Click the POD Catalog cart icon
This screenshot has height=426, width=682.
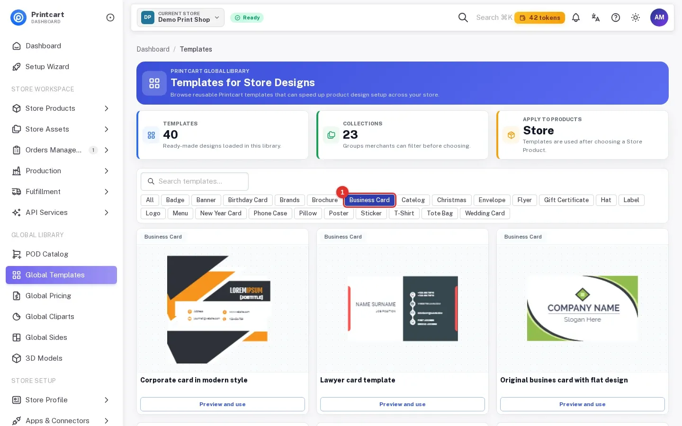click(17, 254)
